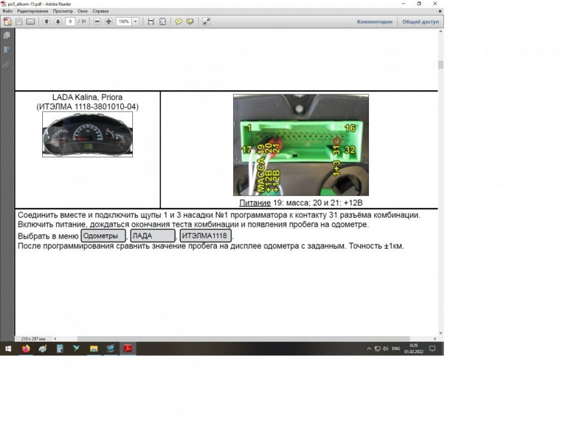Open File Explorer from the taskbar
Image resolution: width=563 pixels, height=424 pixels.
coord(93,349)
